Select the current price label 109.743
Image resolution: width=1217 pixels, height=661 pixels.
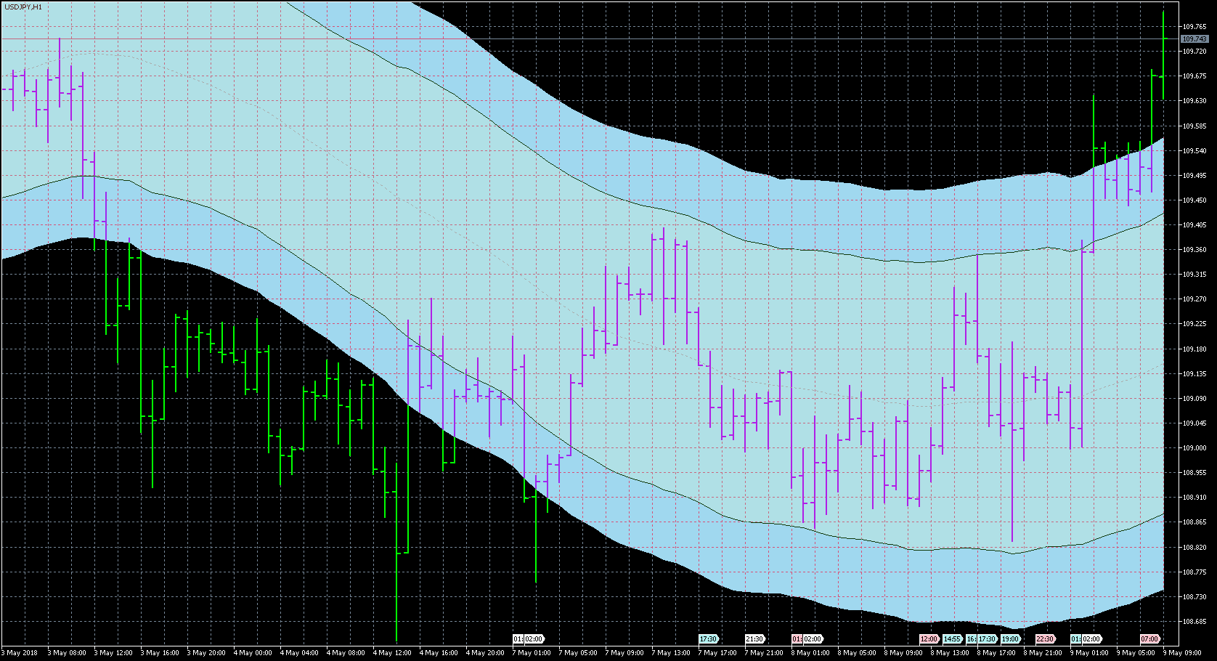1194,39
